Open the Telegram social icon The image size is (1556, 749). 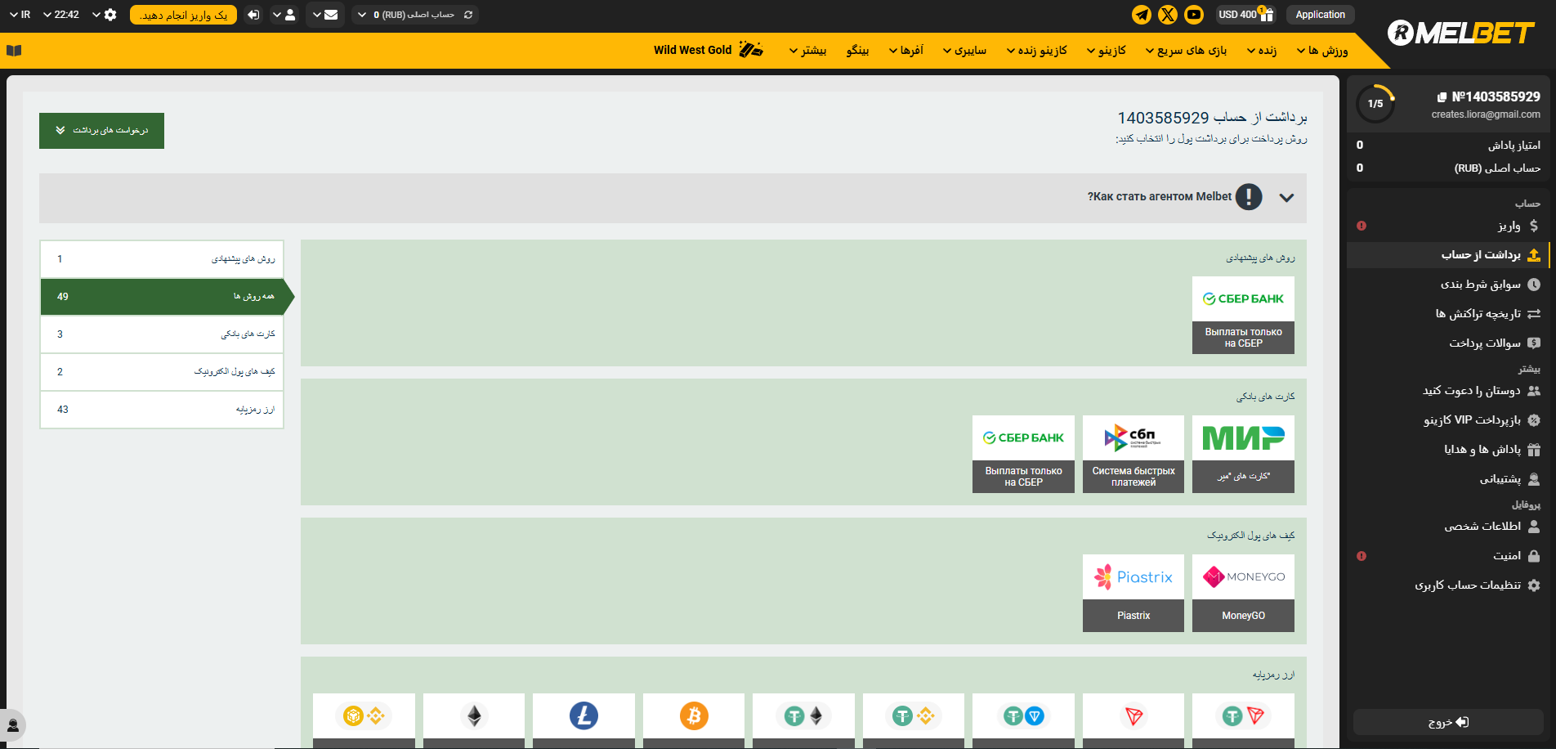click(1142, 15)
